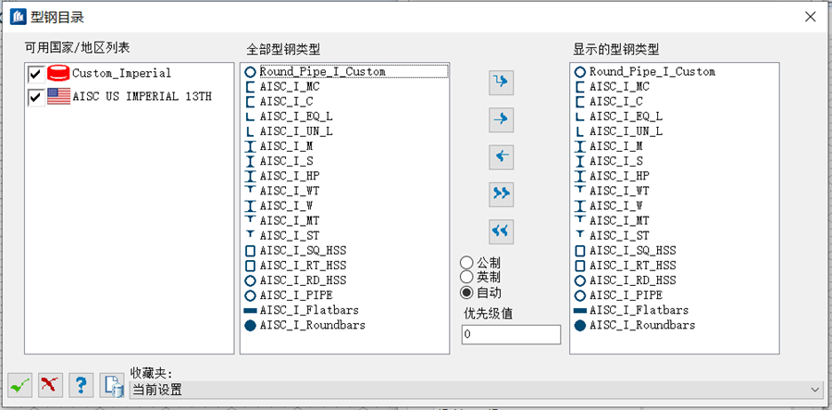Uncheck the Custom_Imperial checkbox
Viewport: 832px width, 410px height.
click(36, 74)
